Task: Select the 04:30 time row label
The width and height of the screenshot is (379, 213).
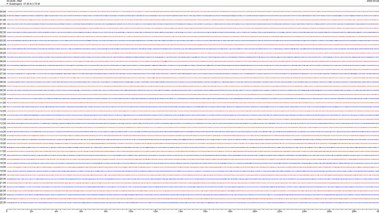Action: point(3,49)
